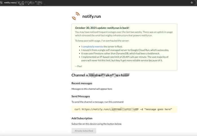Screen dimensions: 197x136
Task: Bookmark this page with the star icon
Action: click(x=191, y=3)
